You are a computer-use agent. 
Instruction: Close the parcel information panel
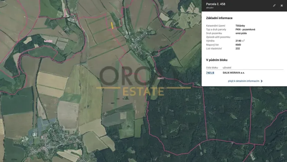coord(281,6)
